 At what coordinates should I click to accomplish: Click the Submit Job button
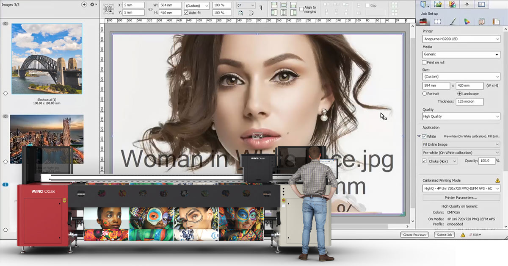[x=444, y=235]
